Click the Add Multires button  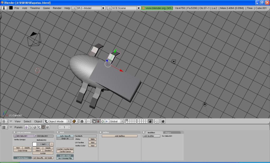[x=120, y=136]
